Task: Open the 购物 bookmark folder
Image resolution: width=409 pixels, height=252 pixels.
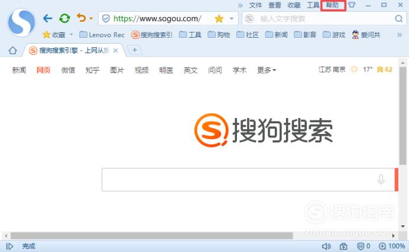Action: (x=219, y=35)
